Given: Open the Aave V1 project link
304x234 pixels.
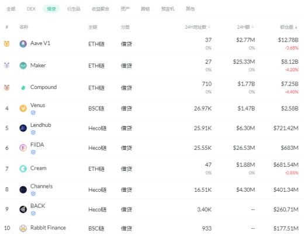Looking at the screenshot, I should (x=40, y=43).
